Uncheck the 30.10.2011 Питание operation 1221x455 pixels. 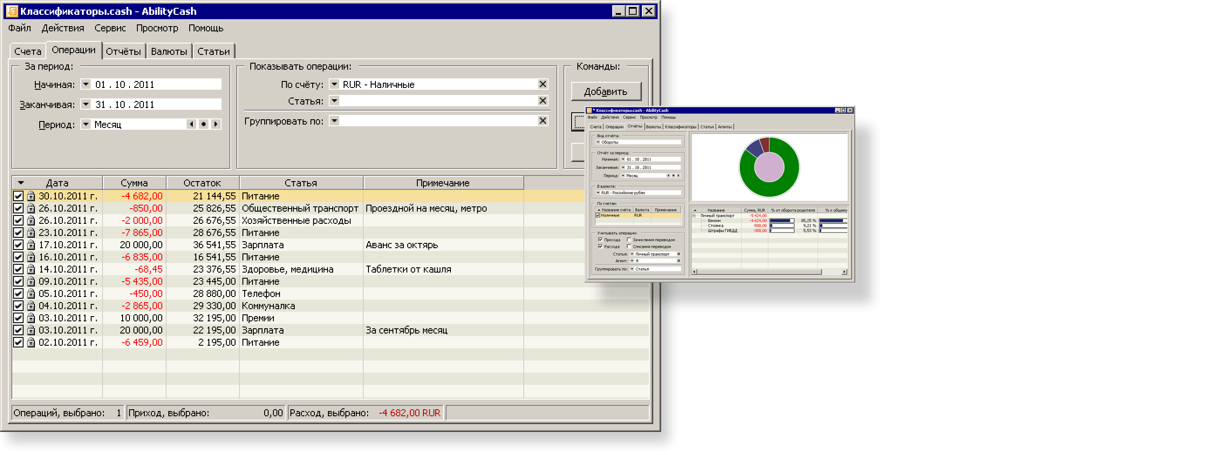pyautogui.click(x=18, y=196)
